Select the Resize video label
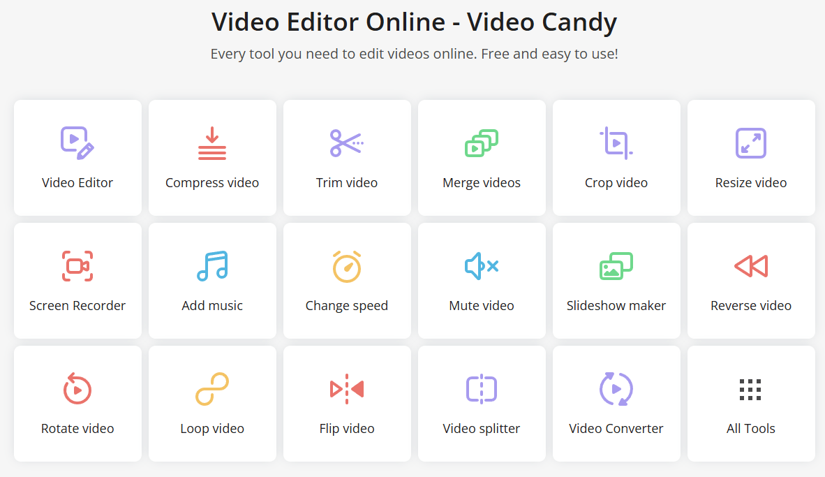Viewport: 825px width, 477px height. 751,183
